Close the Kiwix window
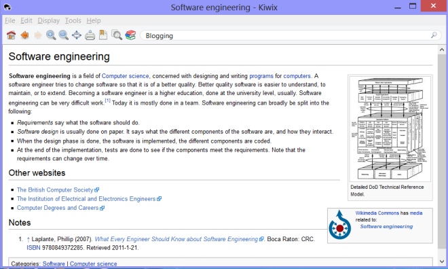This screenshot has height=269, width=448. coord(434,6)
